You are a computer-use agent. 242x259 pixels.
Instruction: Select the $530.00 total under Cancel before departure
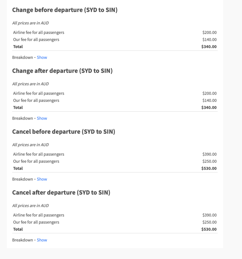(209, 168)
